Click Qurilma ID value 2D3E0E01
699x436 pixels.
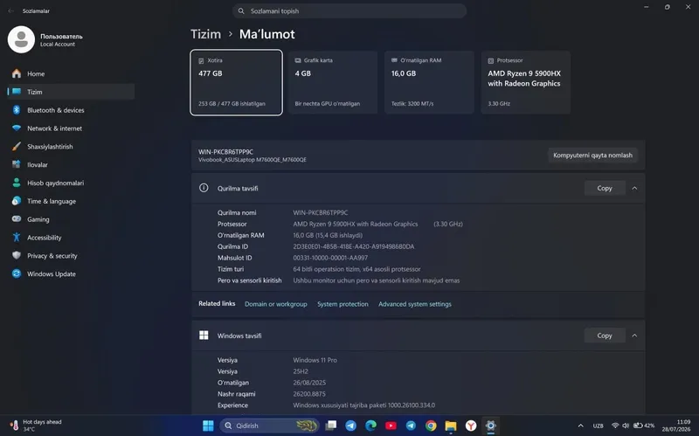tap(354, 246)
